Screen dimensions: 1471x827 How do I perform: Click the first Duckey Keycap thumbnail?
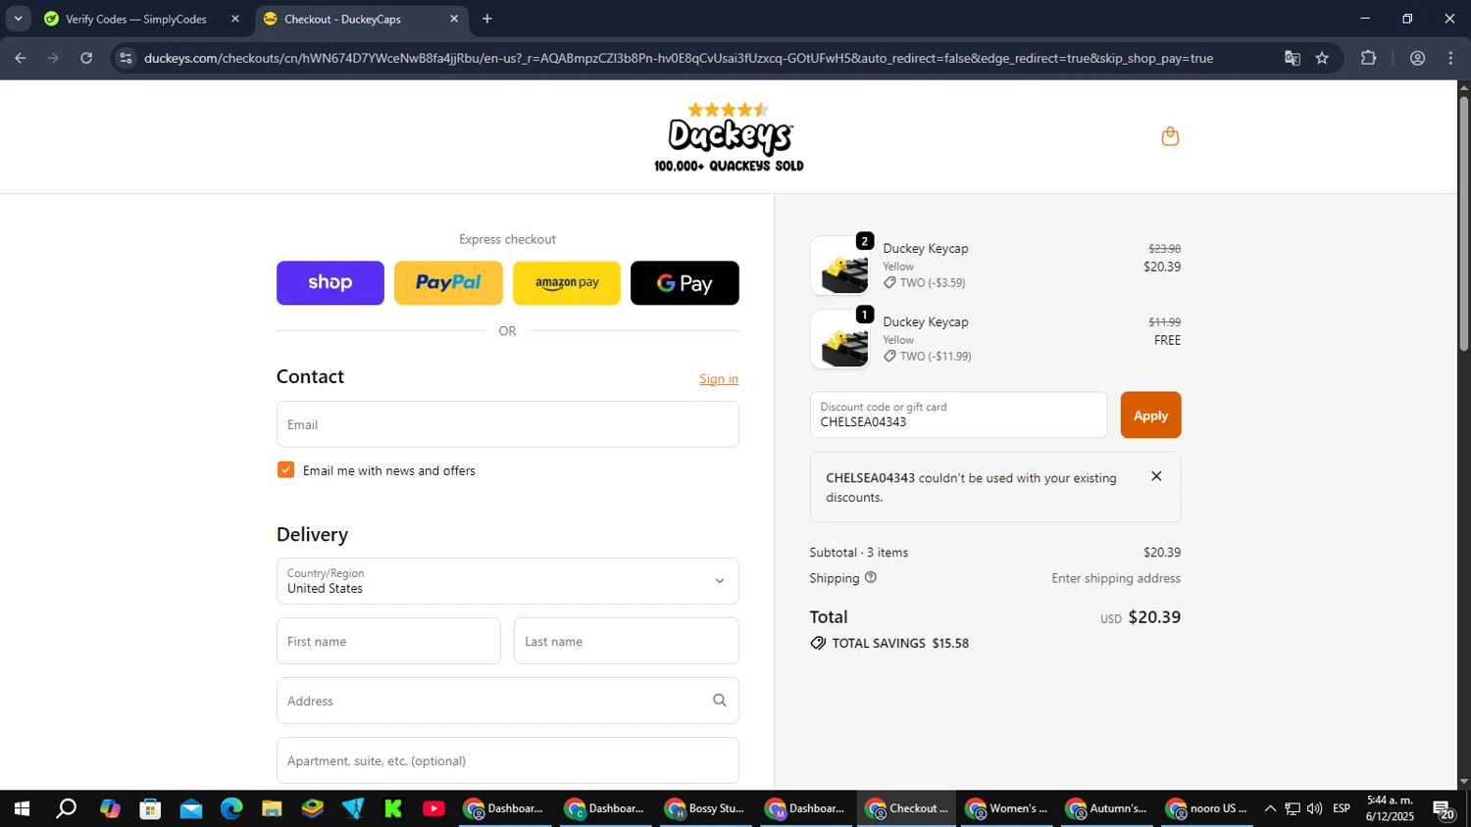(840, 266)
